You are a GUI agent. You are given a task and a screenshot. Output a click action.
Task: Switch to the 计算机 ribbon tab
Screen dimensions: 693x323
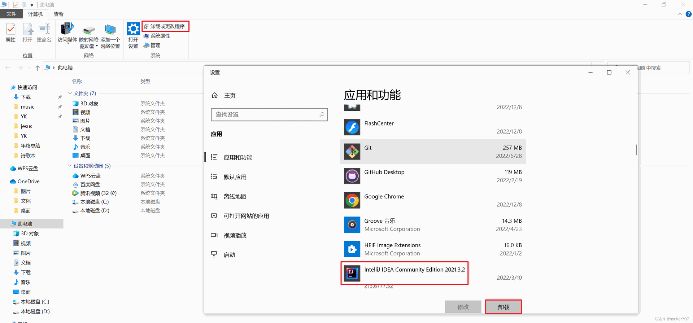[x=35, y=14]
